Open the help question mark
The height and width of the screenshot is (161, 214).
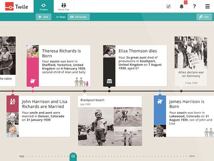[x=194, y=6]
